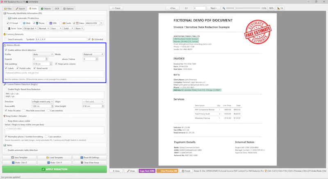This screenshot has height=179, width=328.
Task: Click the Save Template button
Action: tap(19, 157)
